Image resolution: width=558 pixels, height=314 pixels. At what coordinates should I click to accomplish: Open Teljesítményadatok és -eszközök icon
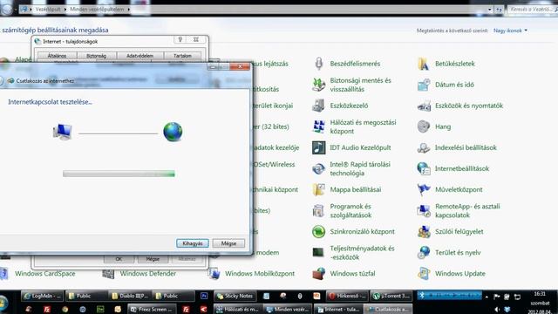coord(319,253)
